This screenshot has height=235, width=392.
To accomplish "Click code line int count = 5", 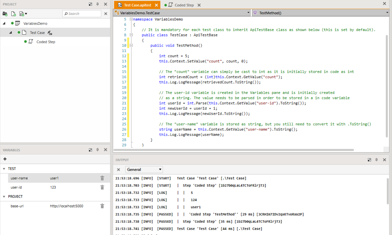I will point(174,56).
